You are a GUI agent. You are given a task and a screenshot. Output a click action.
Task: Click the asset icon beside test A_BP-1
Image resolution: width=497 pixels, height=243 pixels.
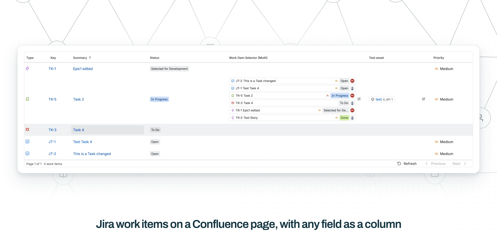click(372, 99)
